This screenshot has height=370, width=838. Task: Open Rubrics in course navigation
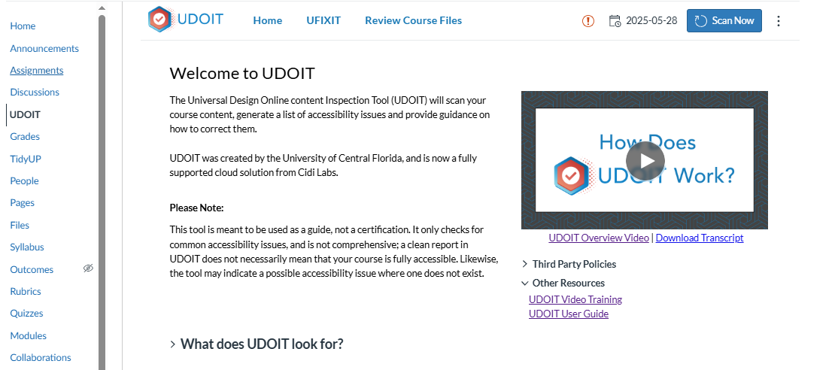[x=25, y=292]
